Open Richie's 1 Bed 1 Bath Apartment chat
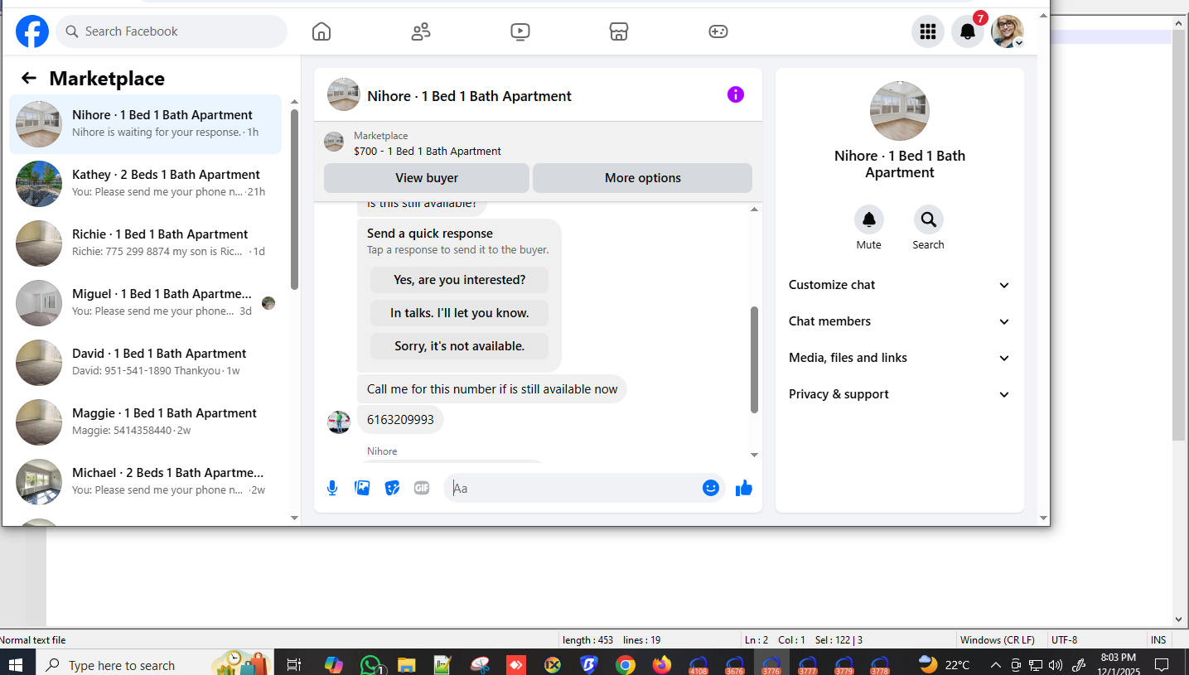 tap(146, 243)
